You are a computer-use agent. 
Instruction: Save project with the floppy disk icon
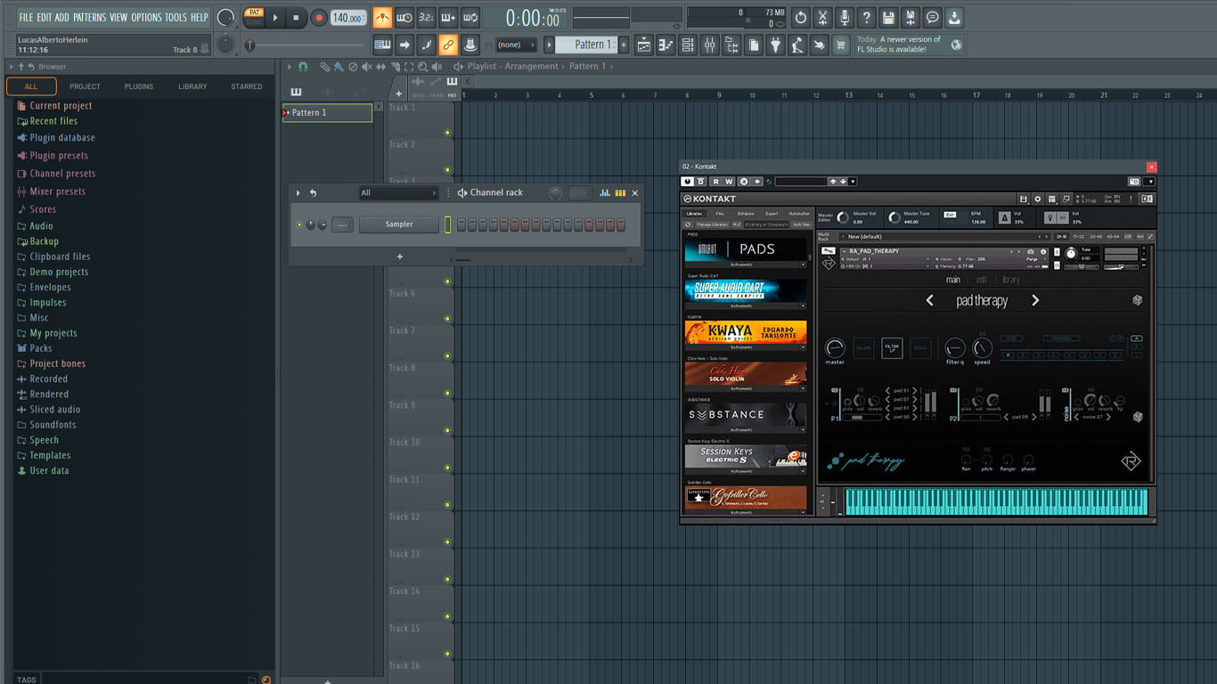[x=888, y=18]
